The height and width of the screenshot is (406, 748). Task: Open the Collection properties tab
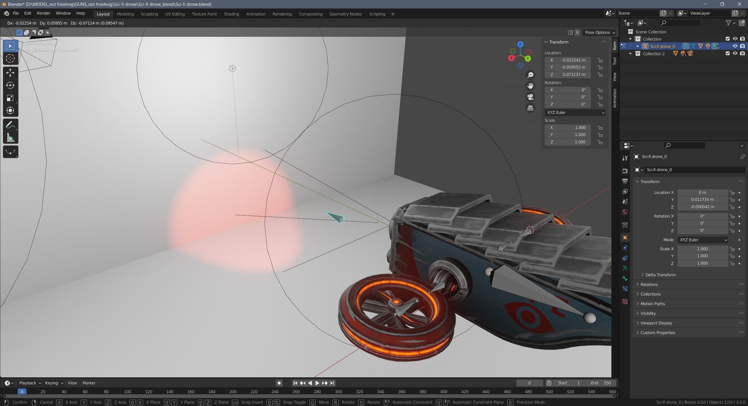[625, 225]
